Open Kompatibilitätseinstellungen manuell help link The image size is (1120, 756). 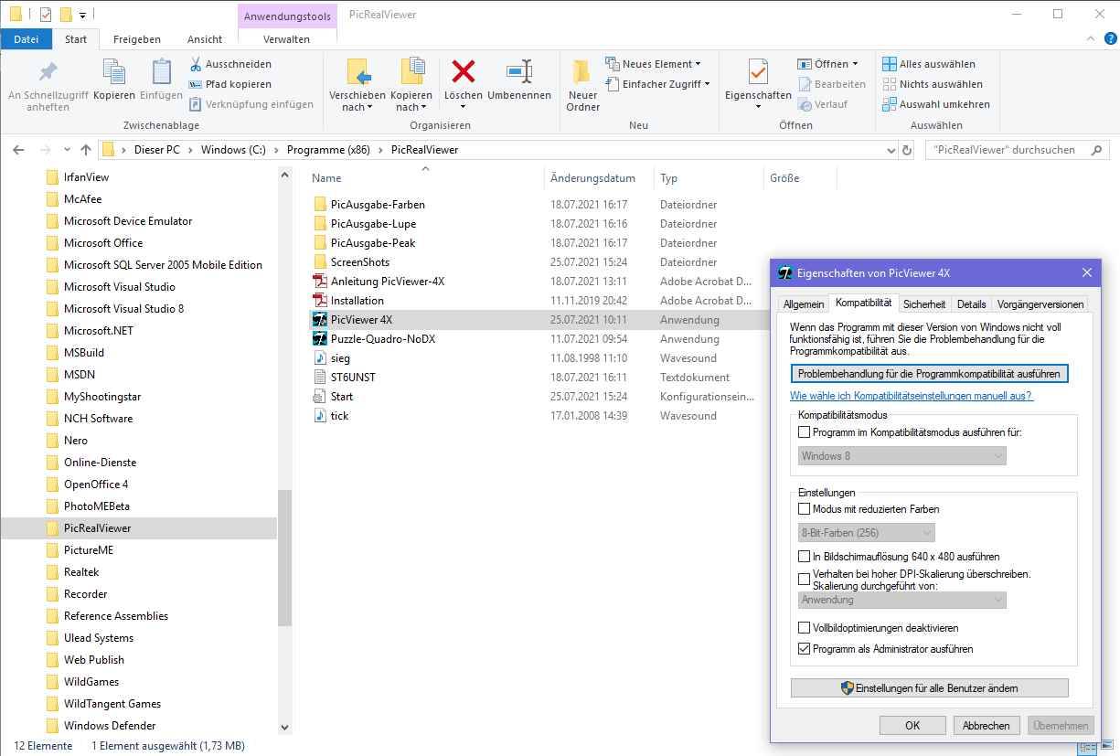pyautogui.click(x=912, y=396)
